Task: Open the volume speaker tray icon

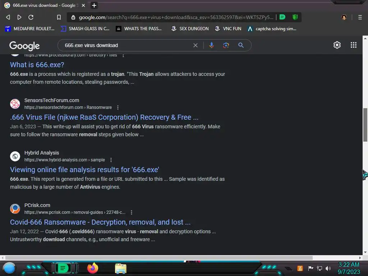Action: click(328, 268)
